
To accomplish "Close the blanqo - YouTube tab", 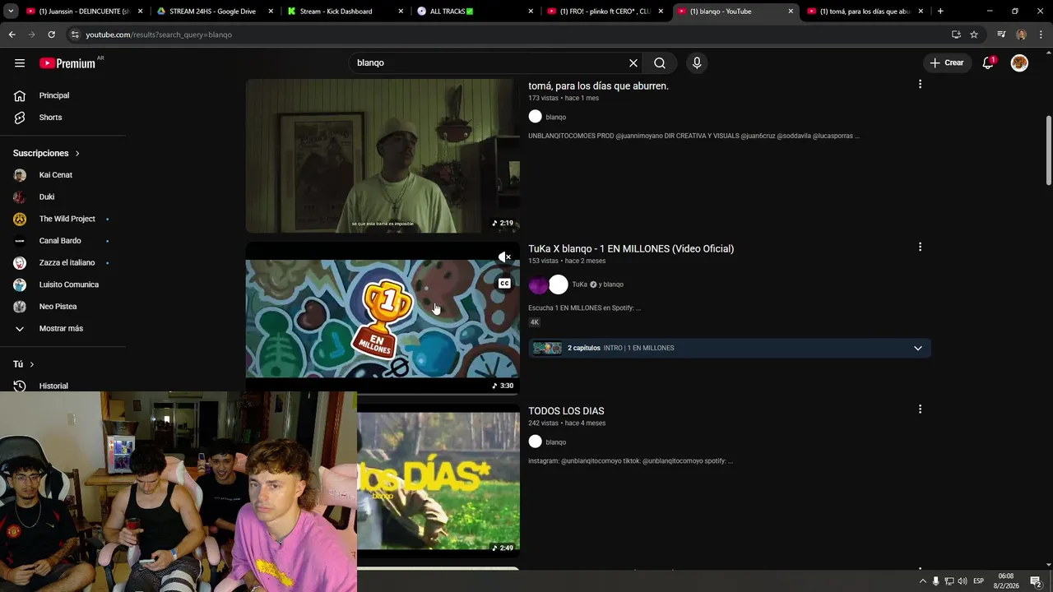I will coord(791,12).
